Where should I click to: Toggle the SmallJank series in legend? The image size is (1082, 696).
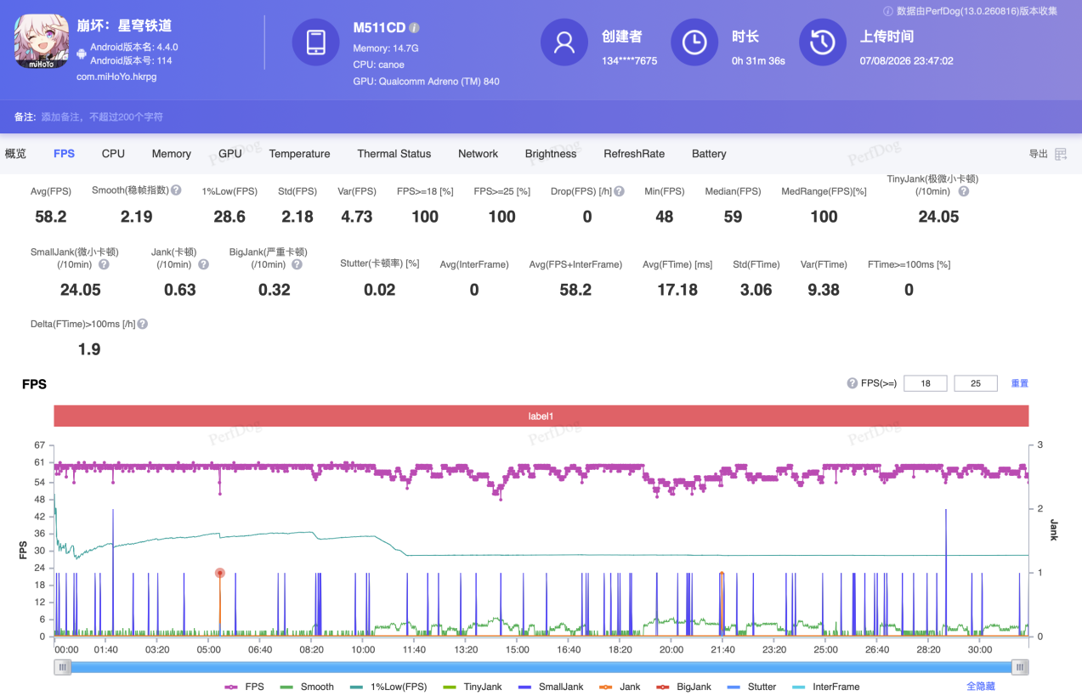(550, 687)
